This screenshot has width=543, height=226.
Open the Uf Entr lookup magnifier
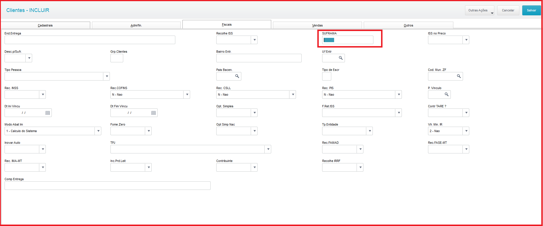[341, 58]
